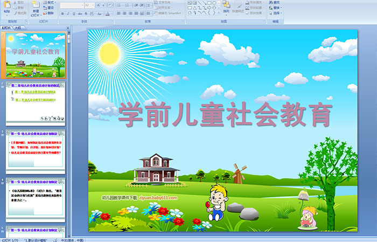Click language 中文(简体, 中国) in status bar
Viewport: 377px width, 242px height.
pos(72,240)
